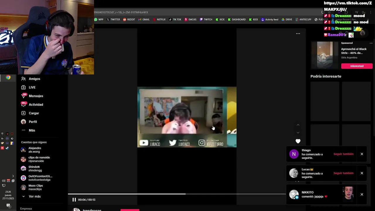Open the taskbar clock and date

pyautogui.click(x=8, y=195)
